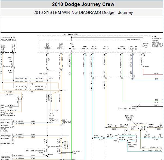Click the S361 splice label
Image resolution: width=164 pixels, height=160 pixels.
(63, 124)
